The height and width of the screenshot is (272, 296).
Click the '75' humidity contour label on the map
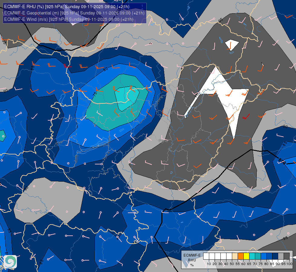click(x=95, y=94)
